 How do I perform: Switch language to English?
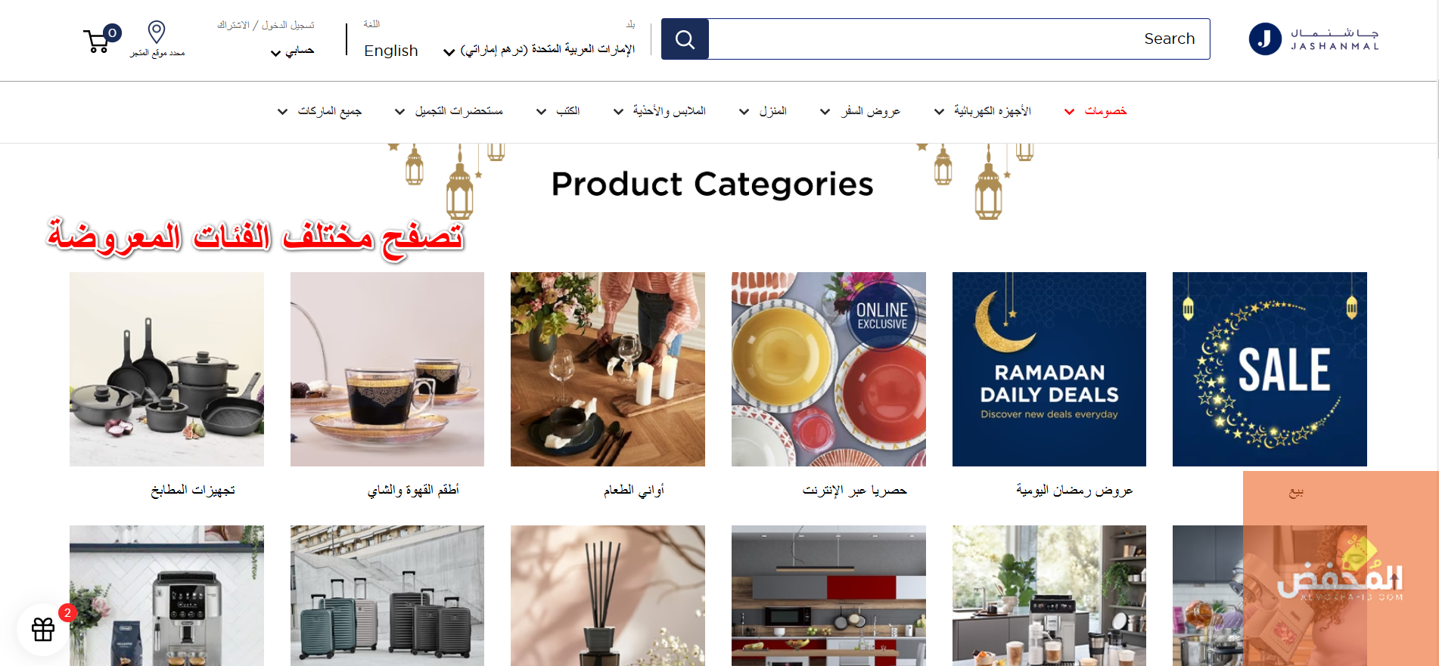tap(390, 51)
